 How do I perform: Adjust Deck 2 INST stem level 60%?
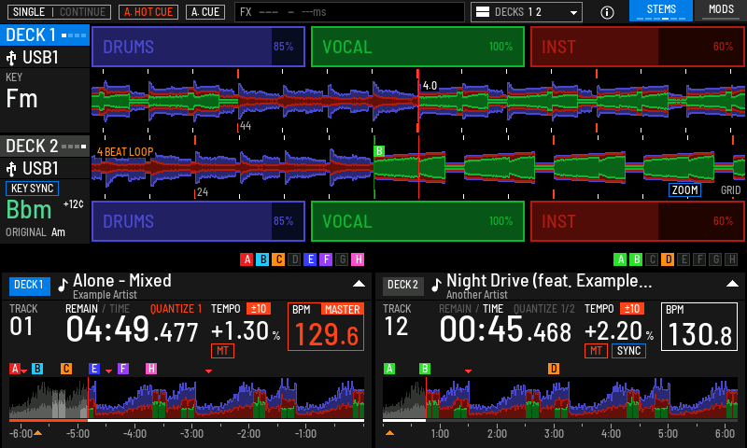[x=638, y=221]
